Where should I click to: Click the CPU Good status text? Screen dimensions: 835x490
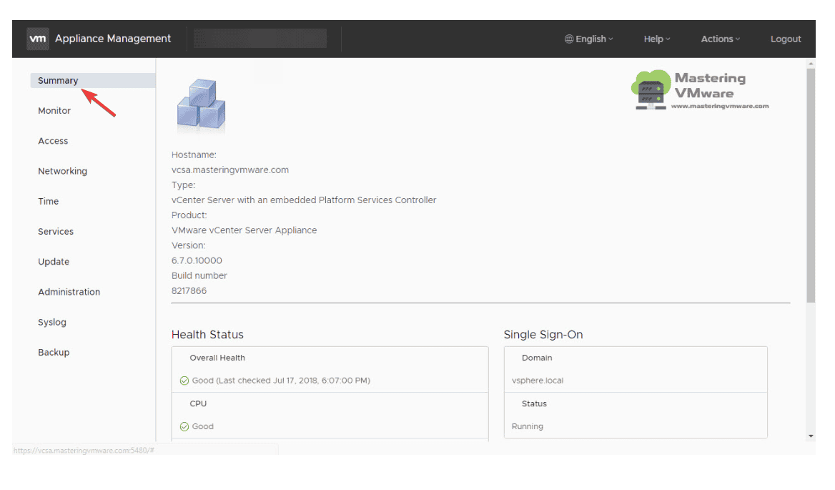202,426
